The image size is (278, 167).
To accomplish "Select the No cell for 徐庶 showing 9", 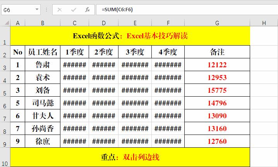I will coord(18,141).
